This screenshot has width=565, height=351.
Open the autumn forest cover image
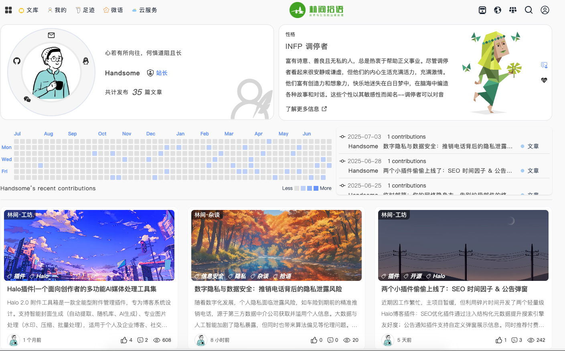coord(276,245)
